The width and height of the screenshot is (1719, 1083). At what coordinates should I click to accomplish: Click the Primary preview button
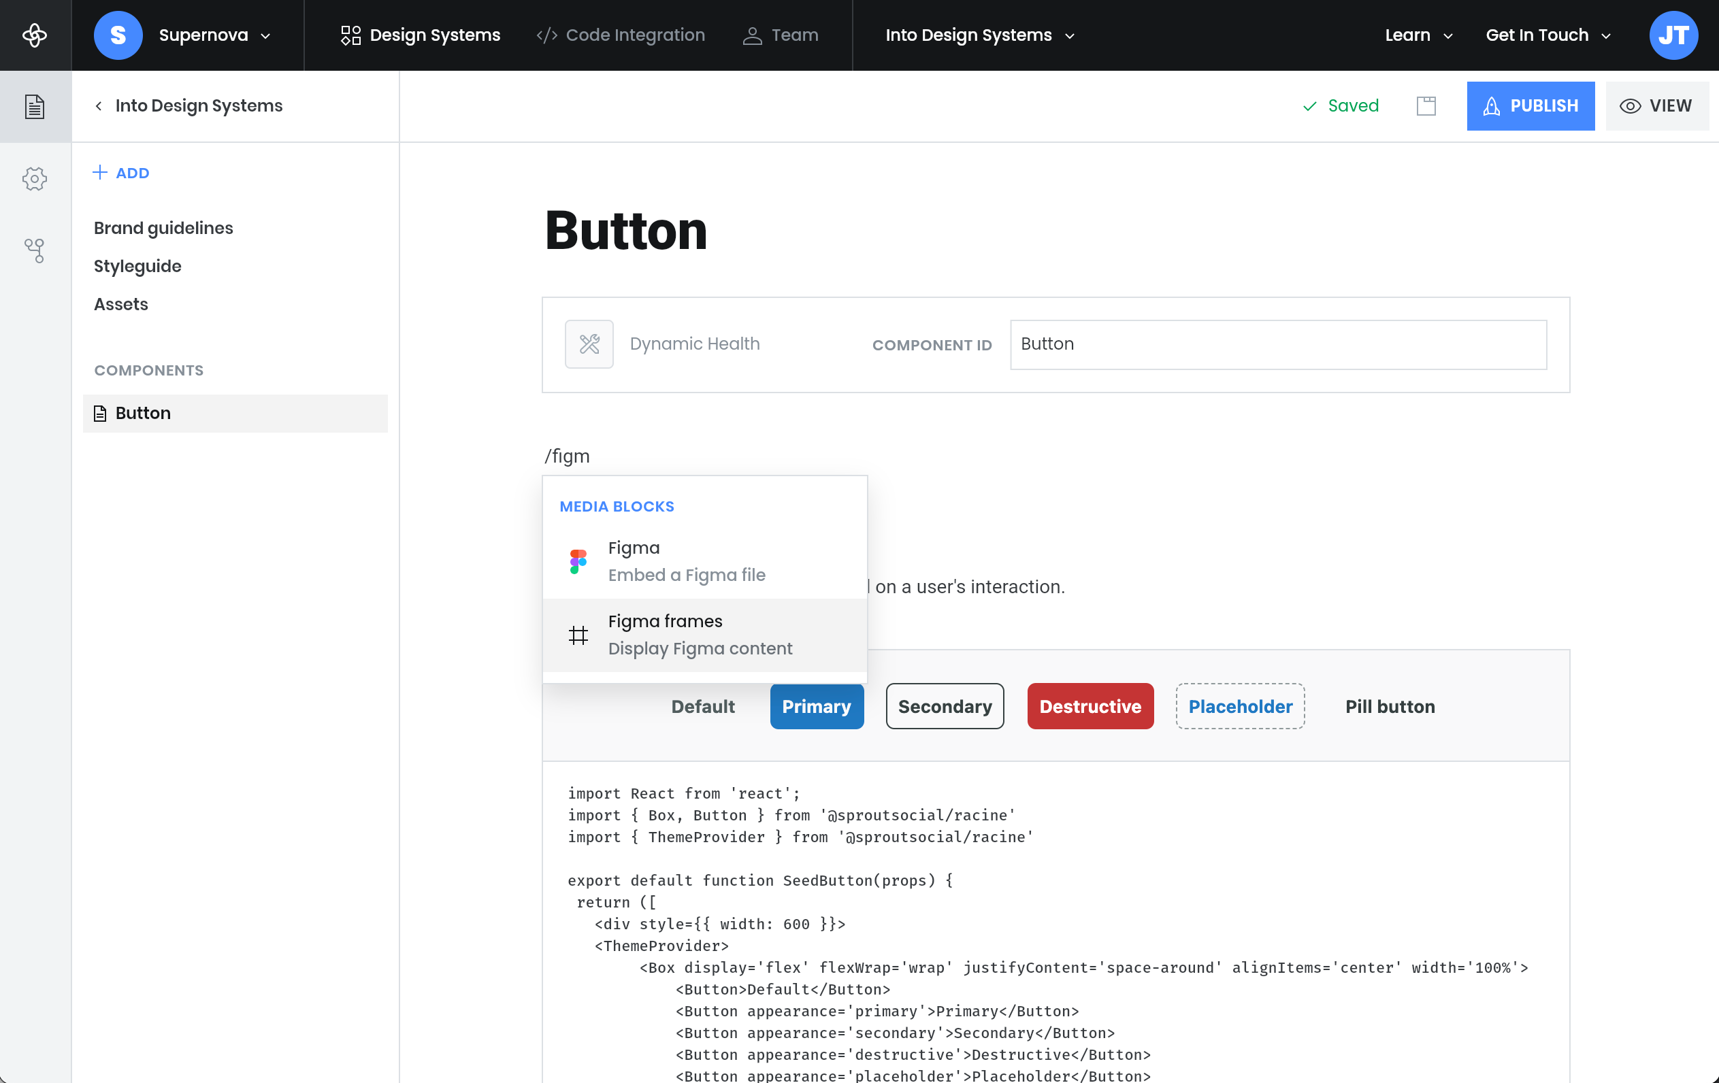point(817,706)
